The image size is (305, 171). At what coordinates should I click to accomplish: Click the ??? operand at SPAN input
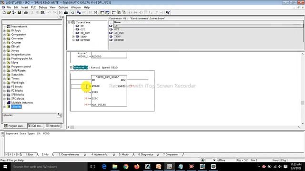click(86, 92)
